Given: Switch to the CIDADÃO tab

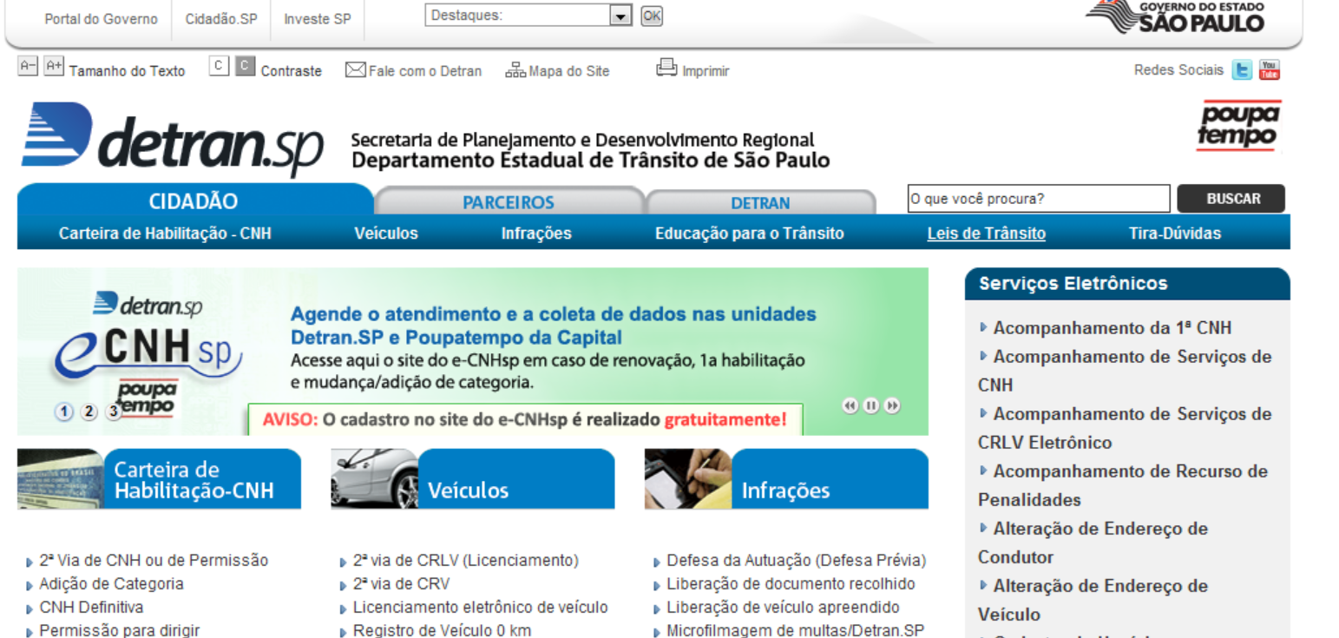Looking at the screenshot, I should coord(194,201).
